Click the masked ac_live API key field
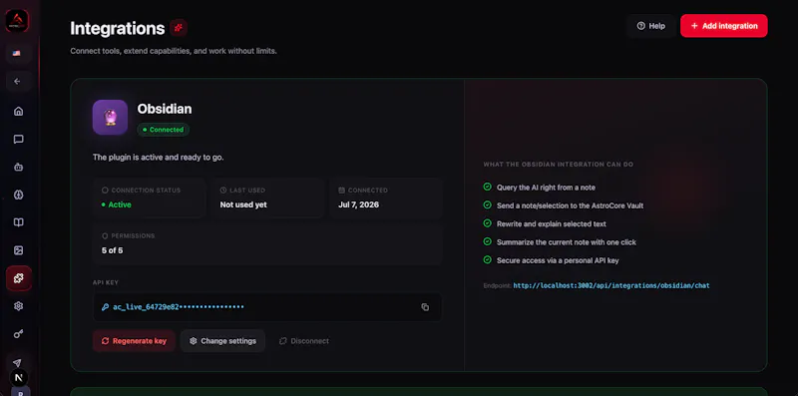This screenshot has width=798, height=396. pos(267,307)
